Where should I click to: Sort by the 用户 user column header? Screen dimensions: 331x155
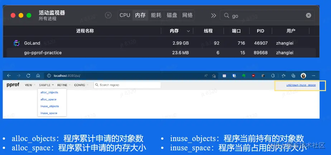[x=291, y=31]
